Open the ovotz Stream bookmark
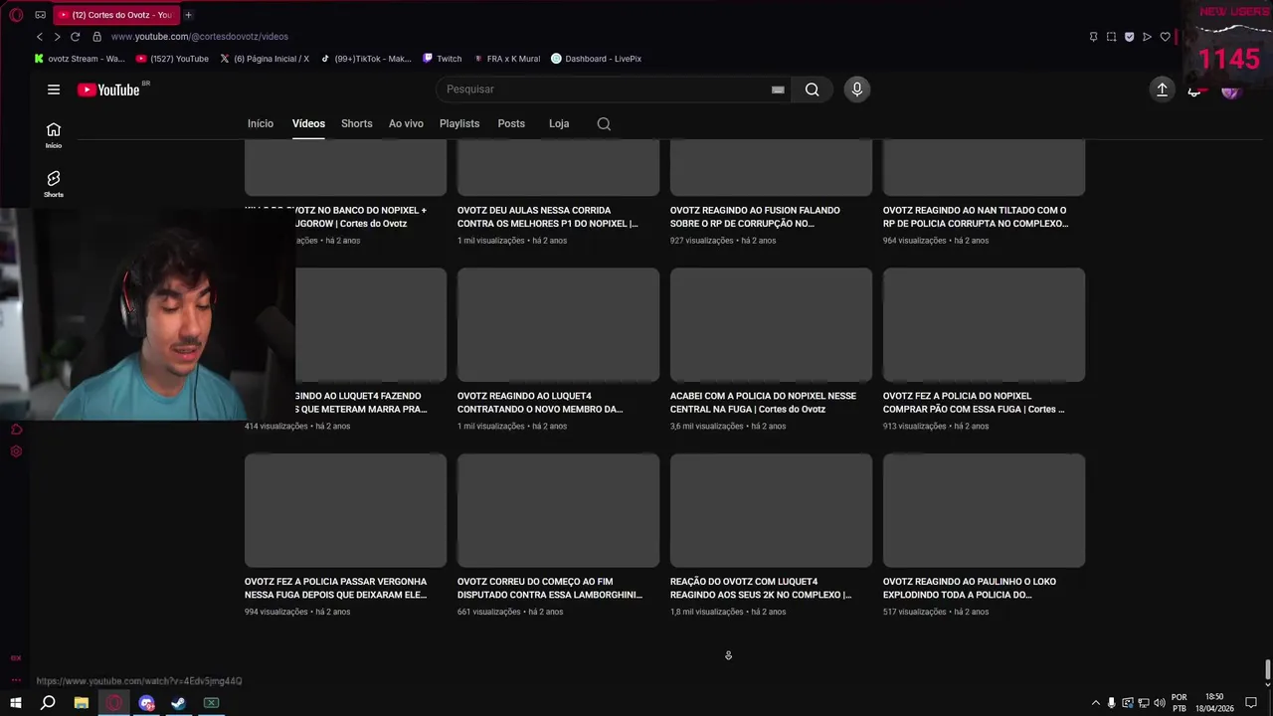 coord(80,59)
